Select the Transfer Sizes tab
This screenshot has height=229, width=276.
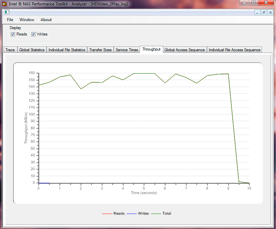point(100,50)
